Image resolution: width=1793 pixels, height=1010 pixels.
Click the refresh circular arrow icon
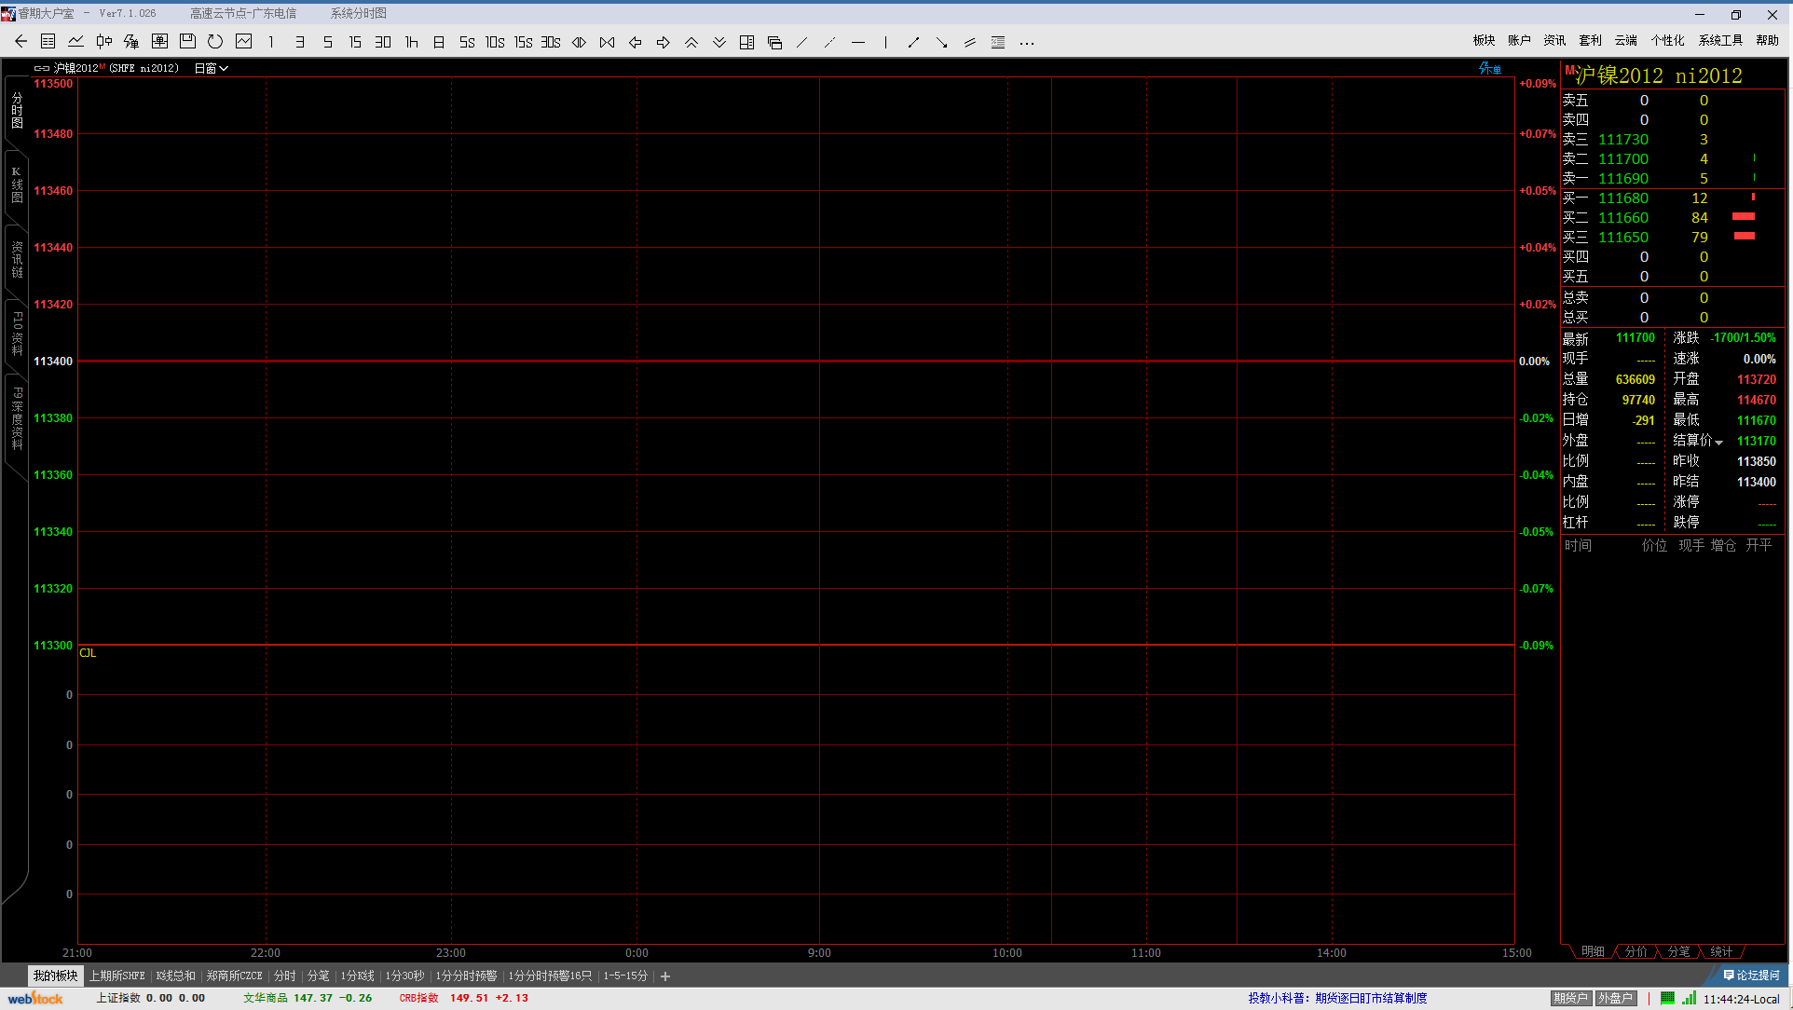[x=215, y=42]
